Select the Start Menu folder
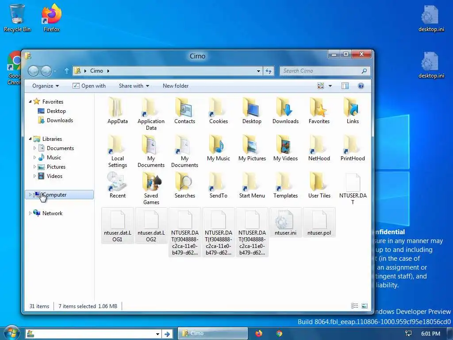The height and width of the screenshot is (340, 453). click(x=252, y=185)
